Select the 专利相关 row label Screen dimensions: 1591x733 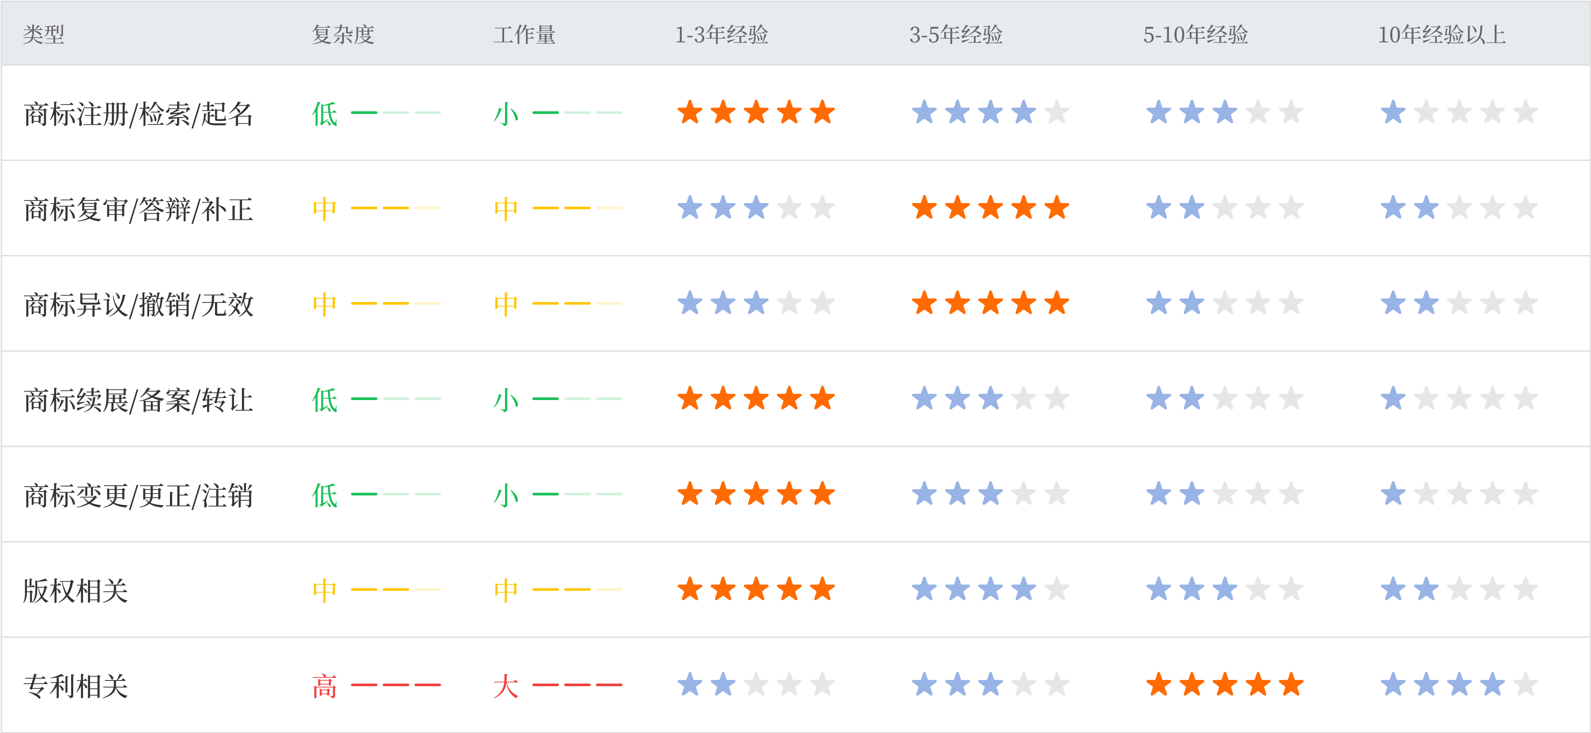75,686
